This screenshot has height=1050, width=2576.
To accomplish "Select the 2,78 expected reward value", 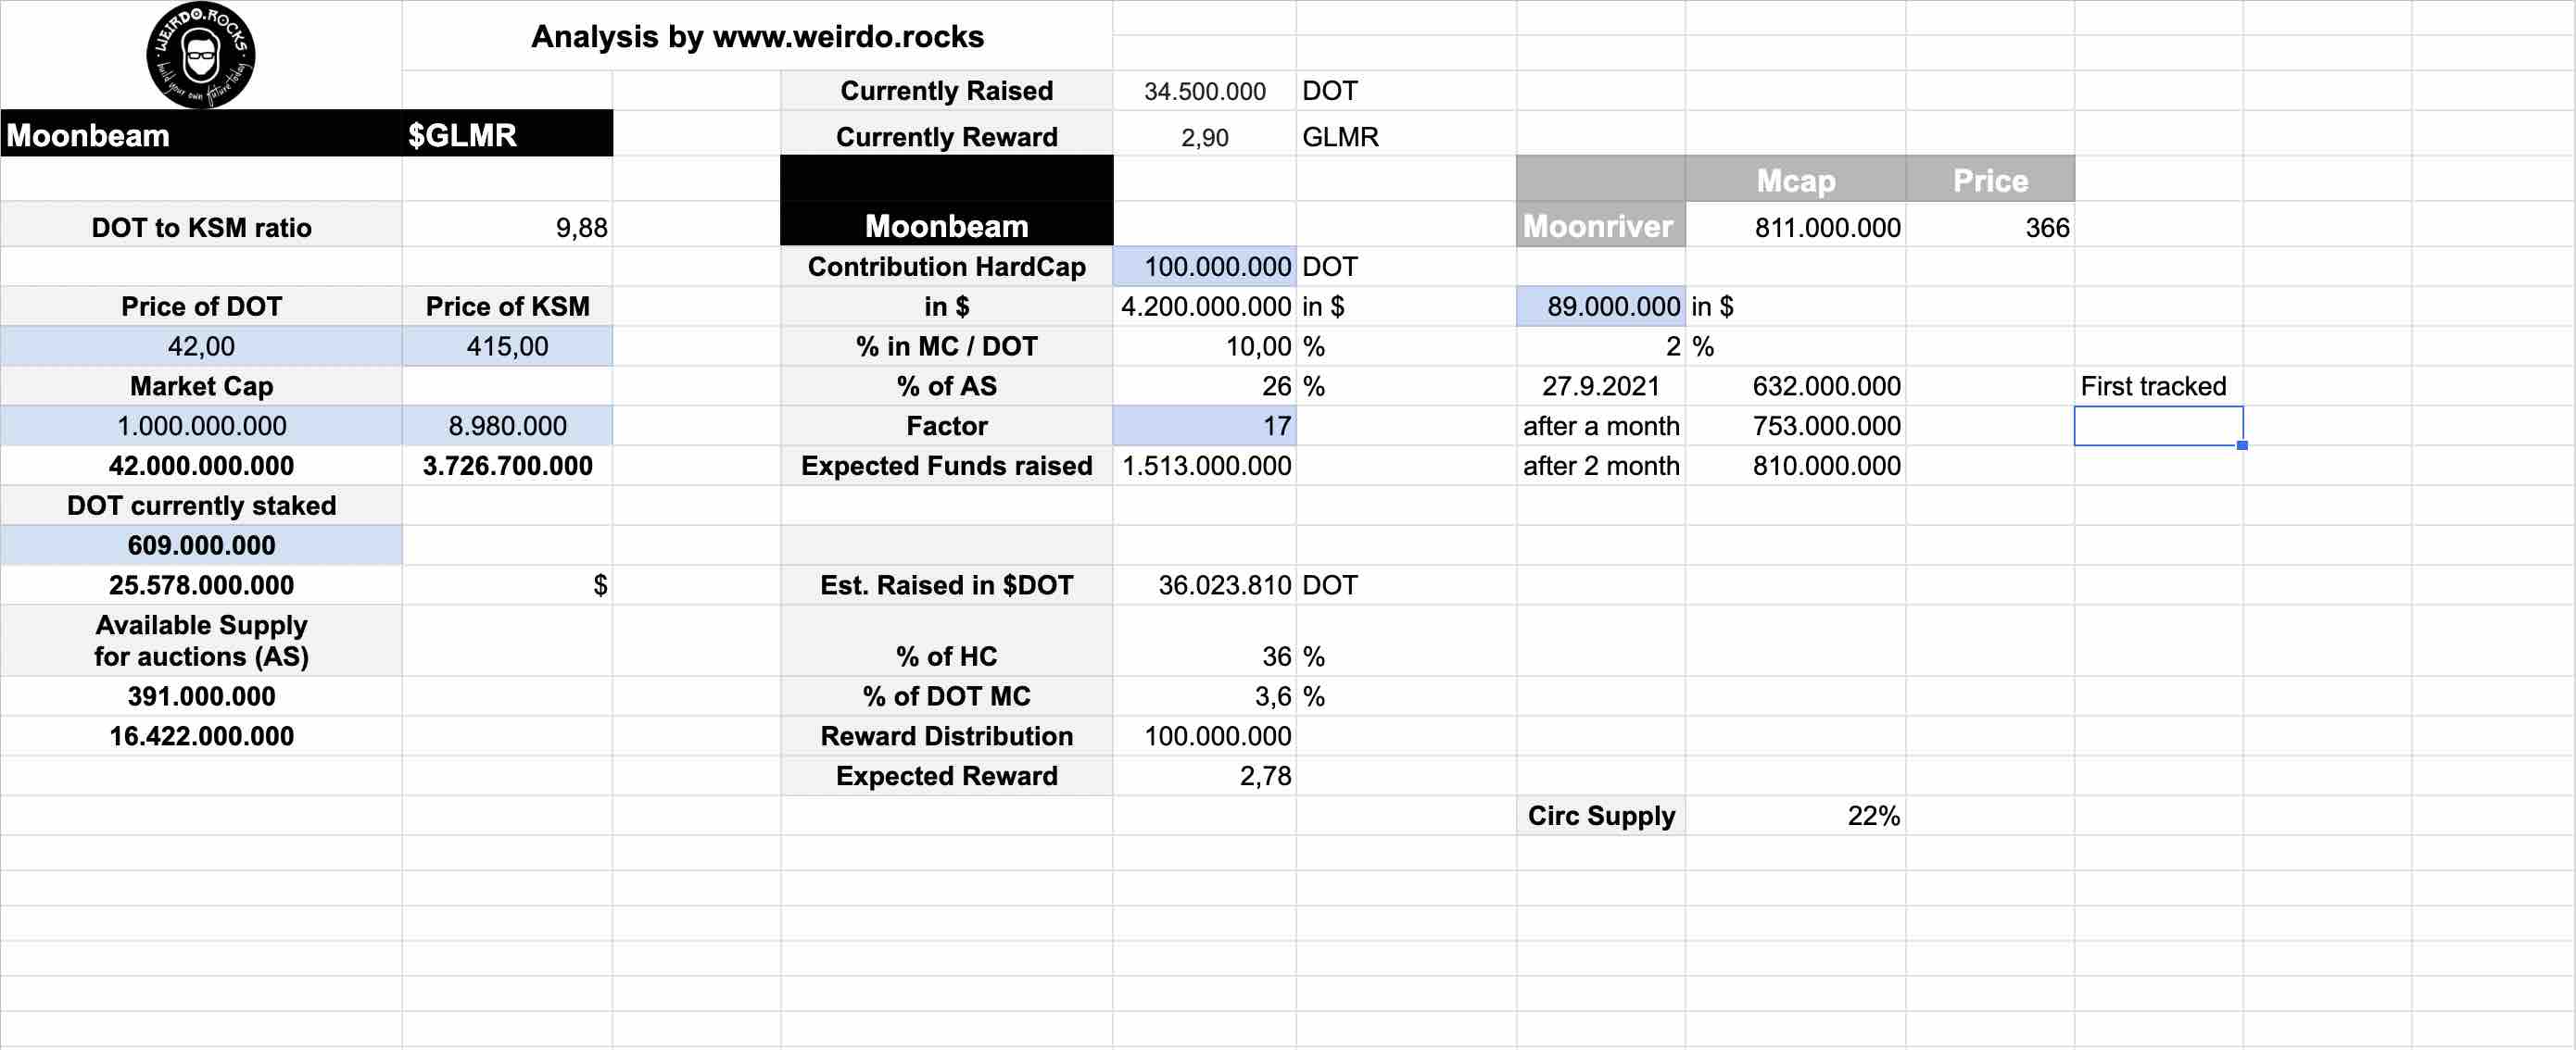I will click(x=1204, y=776).
